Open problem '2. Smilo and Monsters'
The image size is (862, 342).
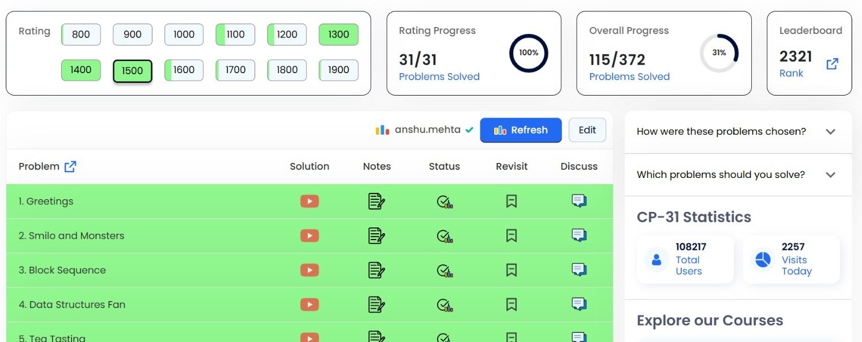(71, 235)
